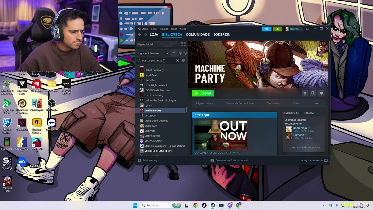Viewport: 373px width, 210px height.
Task: Open TikTok from the taskbar
Action: pos(204,205)
